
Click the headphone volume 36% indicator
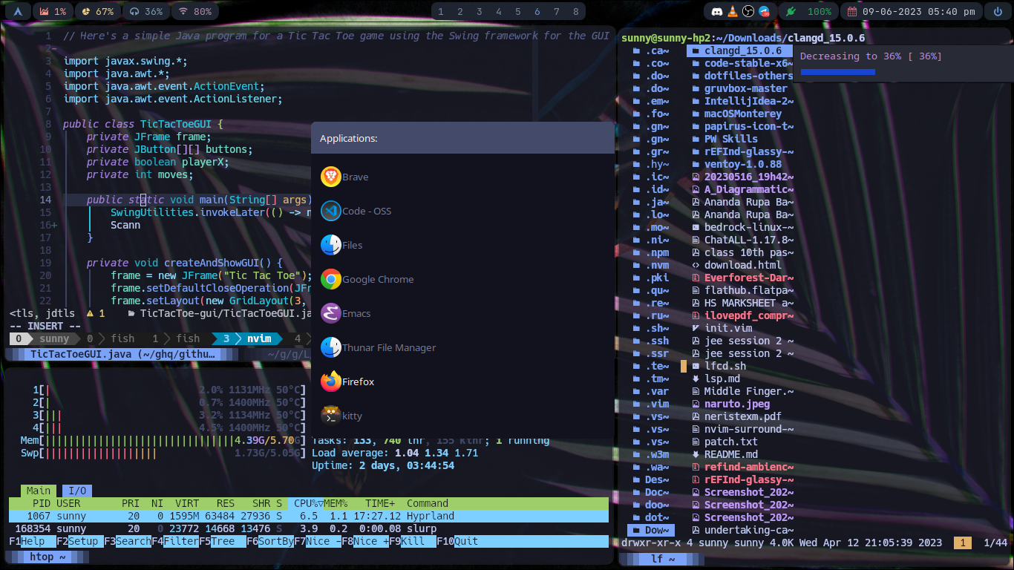(145, 11)
